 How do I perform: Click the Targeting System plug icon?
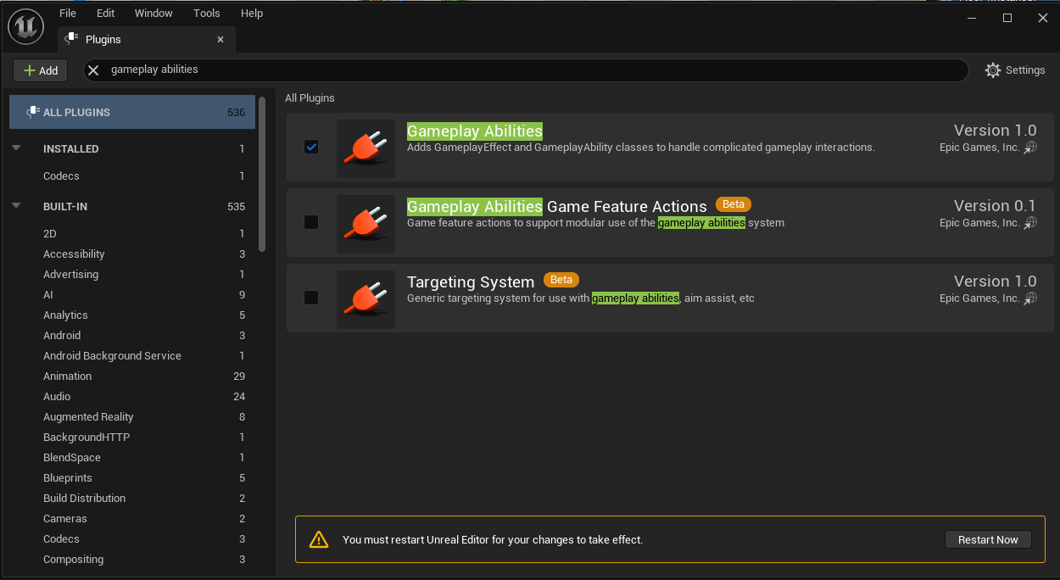click(365, 299)
